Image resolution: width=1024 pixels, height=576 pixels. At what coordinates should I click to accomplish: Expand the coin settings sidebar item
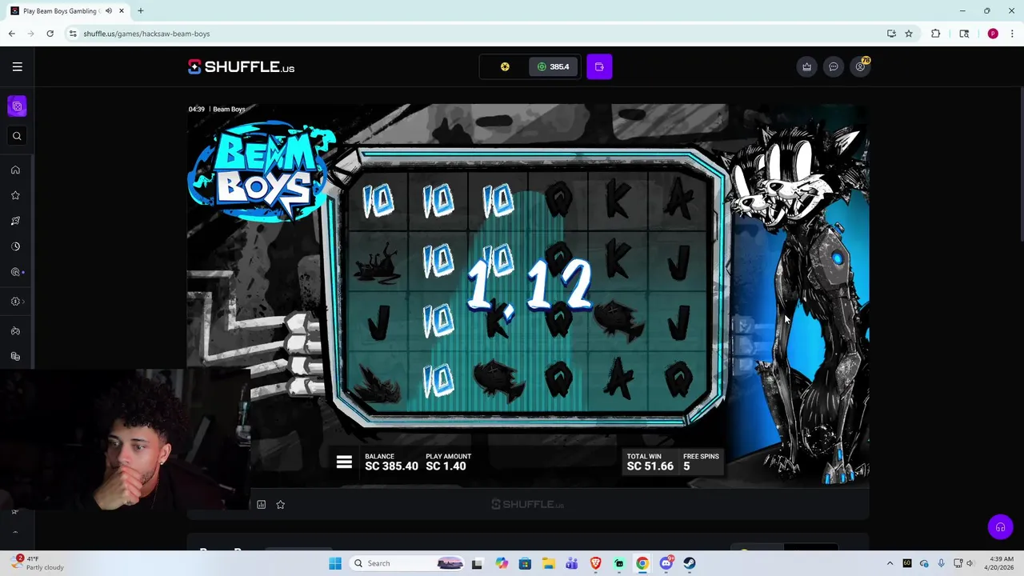click(x=17, y=302)
